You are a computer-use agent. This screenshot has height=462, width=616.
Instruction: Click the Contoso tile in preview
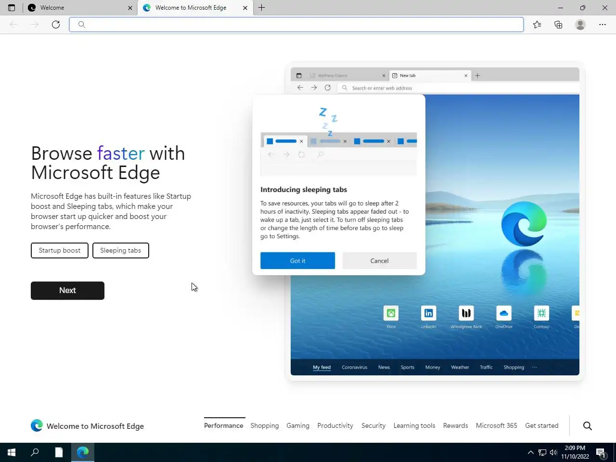pyautogui.click(x=541, y=313)
